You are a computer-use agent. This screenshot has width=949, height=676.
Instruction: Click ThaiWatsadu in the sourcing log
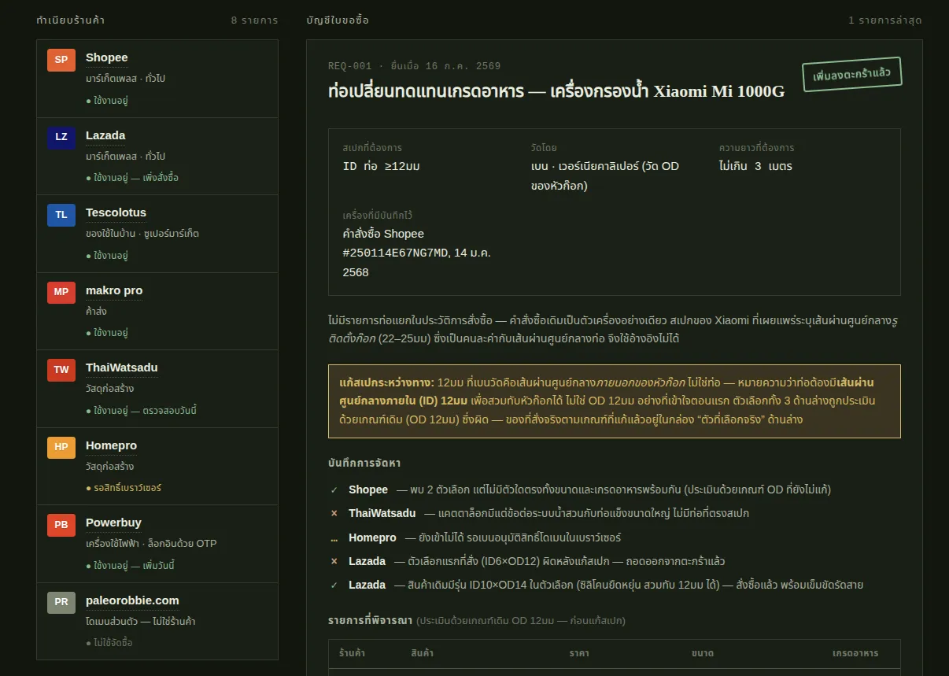(x=382, y=513)
